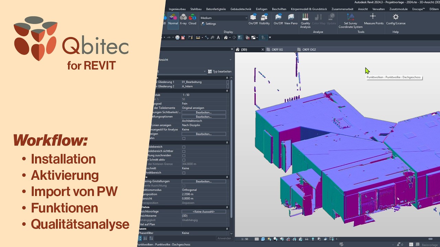Toggle sun path icon in view control bar
This screenshot has width=440, height=247.
tap(269, 239)
